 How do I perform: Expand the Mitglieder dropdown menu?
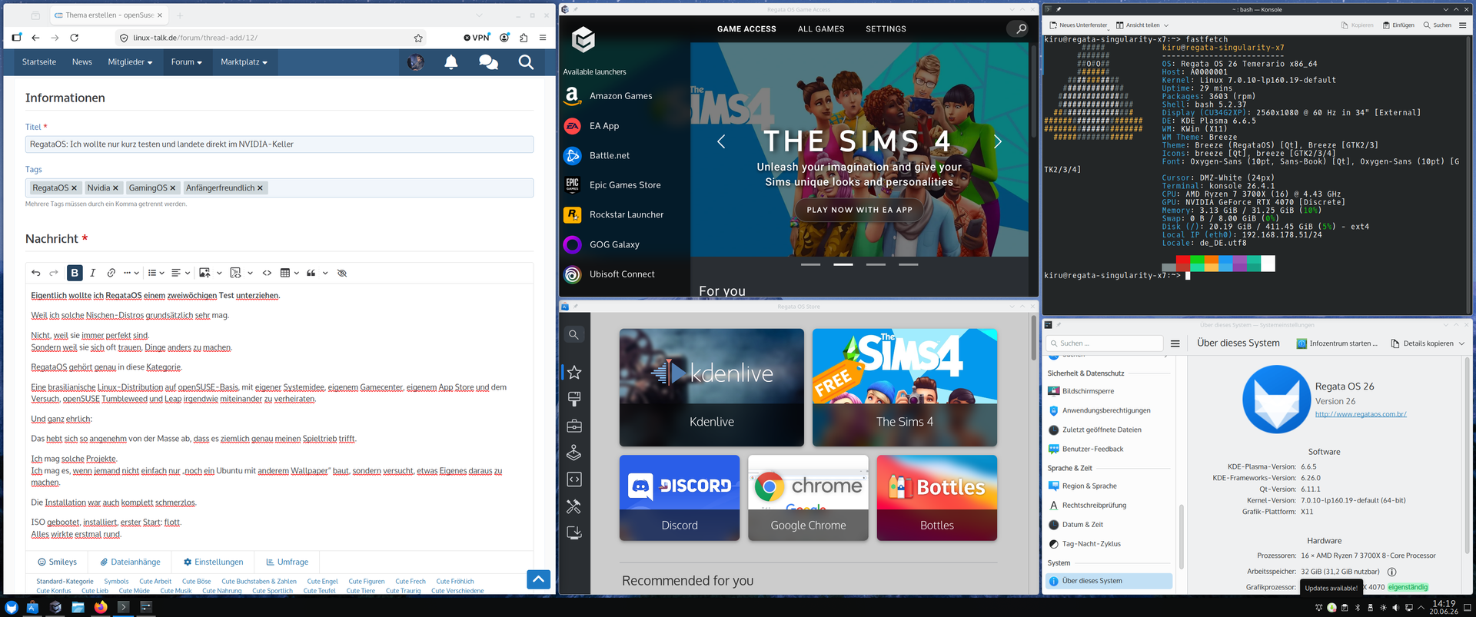point(130,62)
